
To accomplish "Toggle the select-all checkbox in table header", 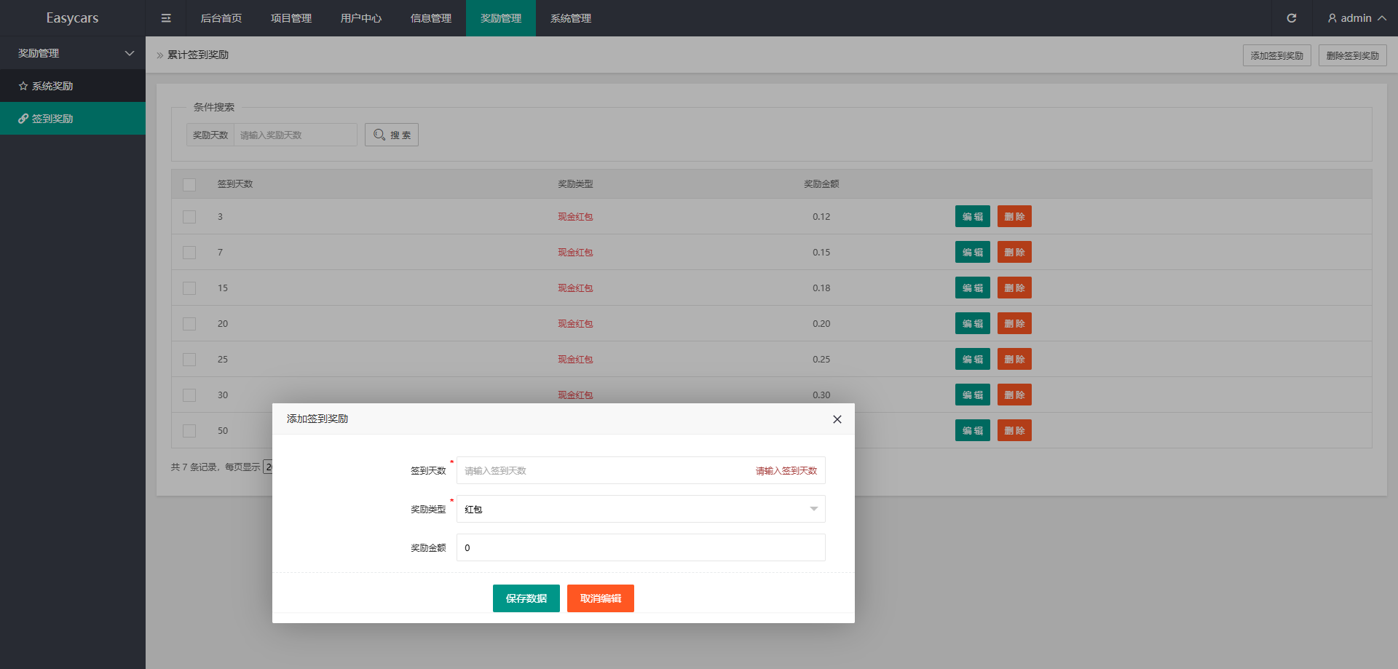I will pyautogui.click(x=189, y=185).
